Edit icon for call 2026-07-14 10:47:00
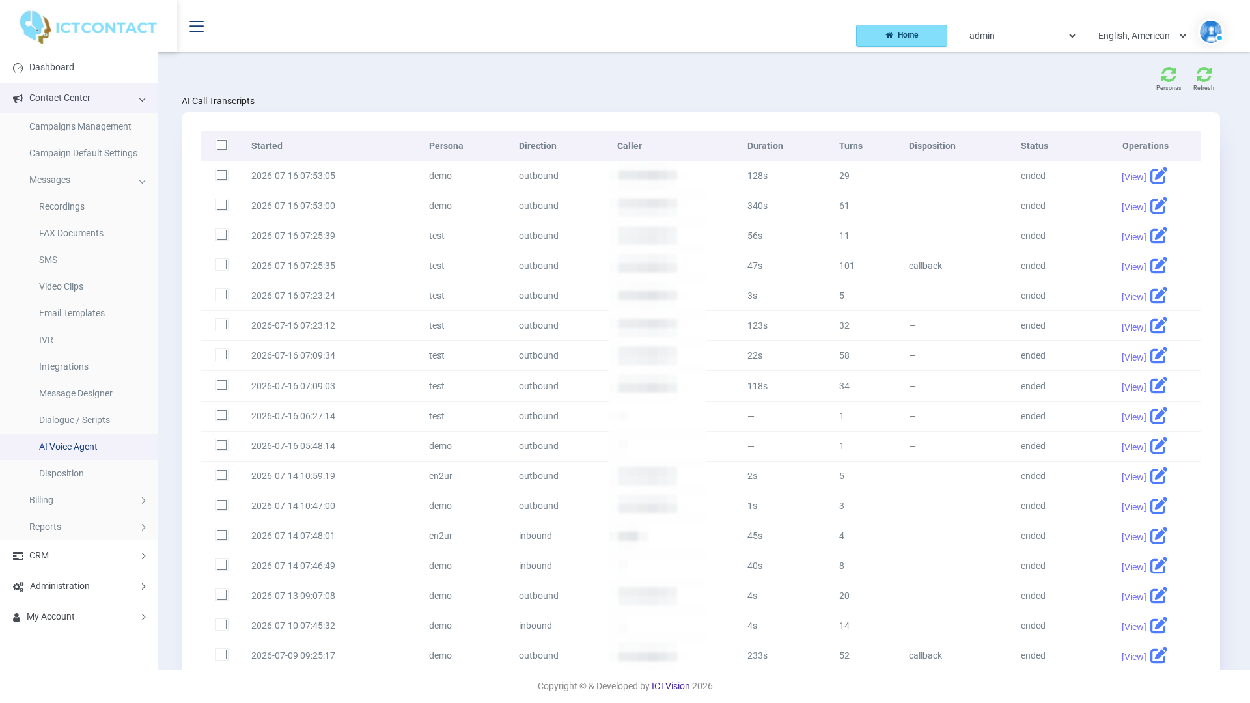 coord(1159,506)
